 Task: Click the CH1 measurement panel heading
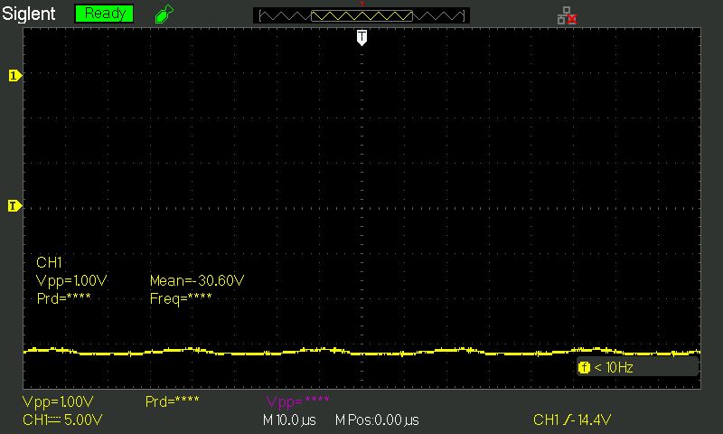tap(49, 262)
